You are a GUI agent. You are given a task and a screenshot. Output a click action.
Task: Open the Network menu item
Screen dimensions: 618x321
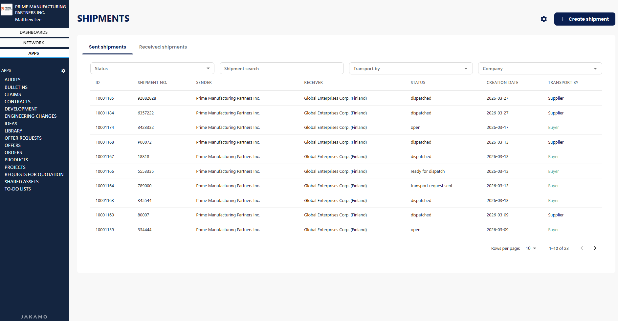[x=34, y=43]
